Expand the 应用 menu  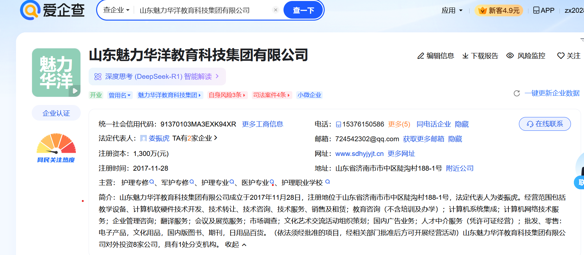pyautogui.click(x=452, y=10)
